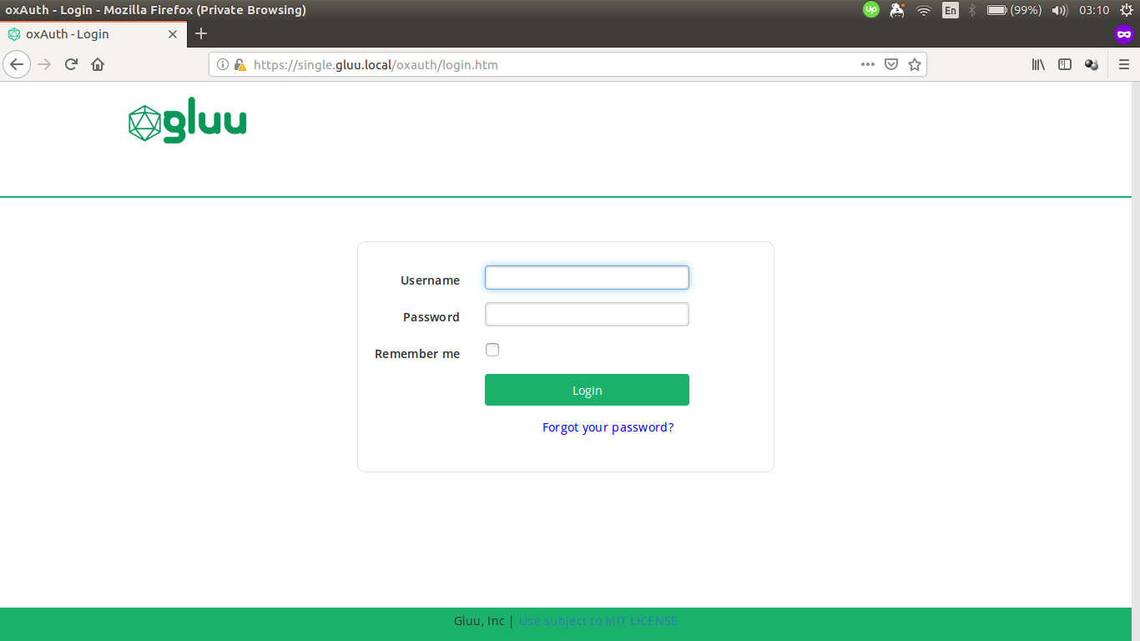Reload the oxAuth login page
Screen dimensions: 1140x641
tap(70, 64)
